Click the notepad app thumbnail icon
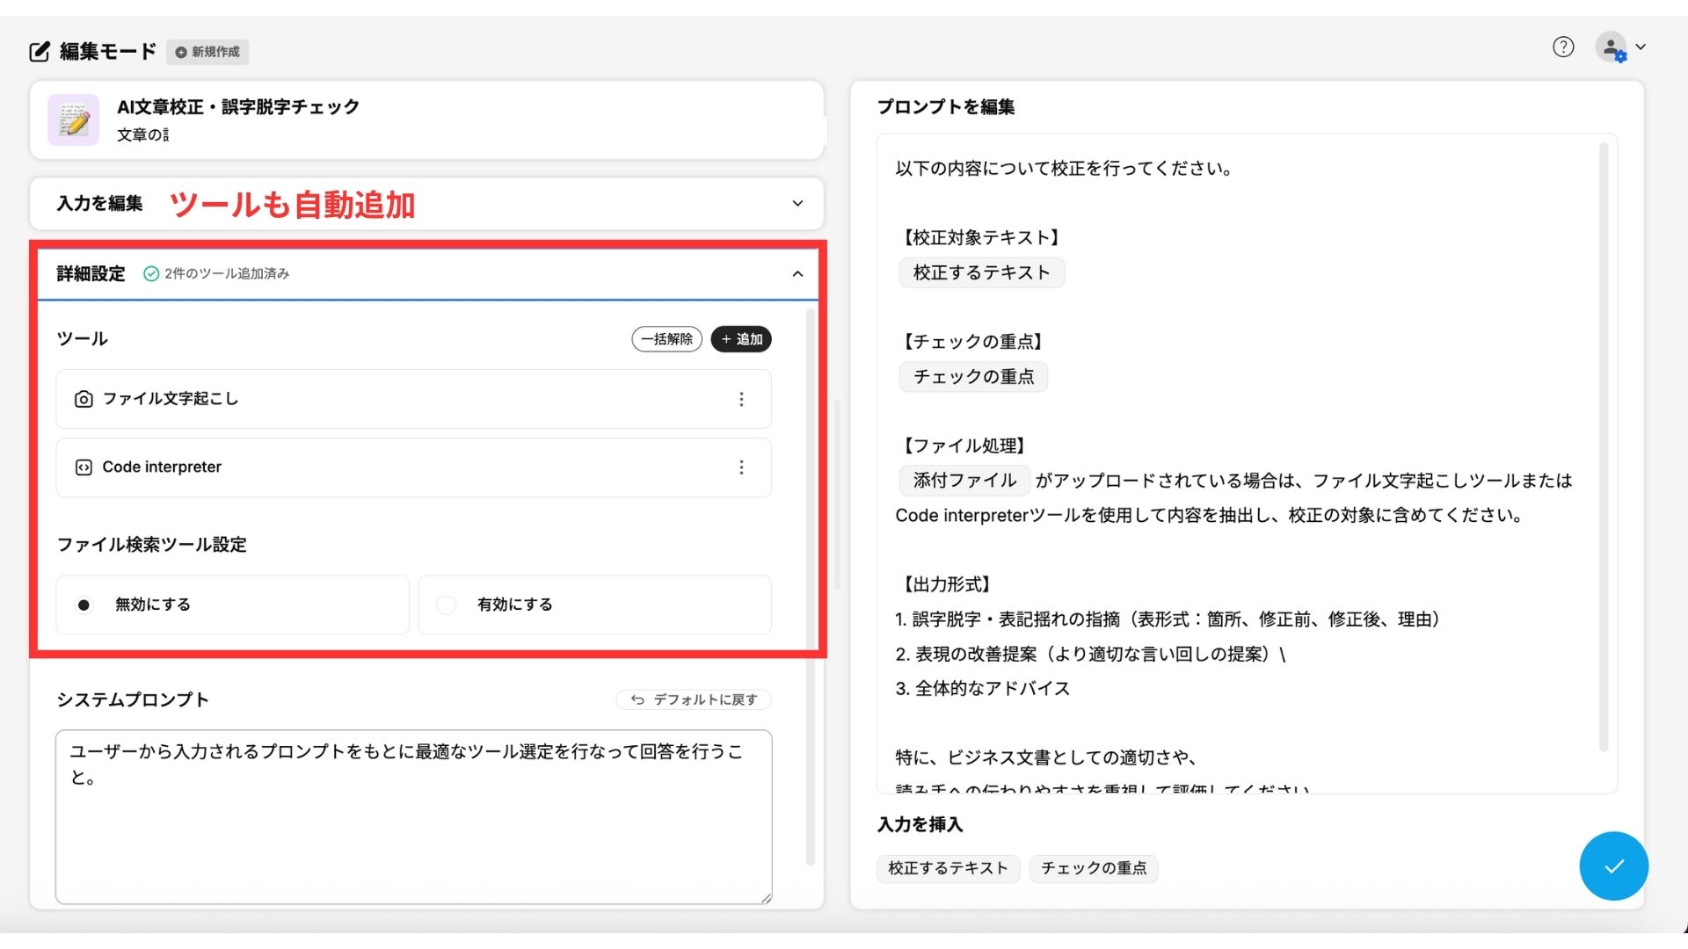 (74, 120)
